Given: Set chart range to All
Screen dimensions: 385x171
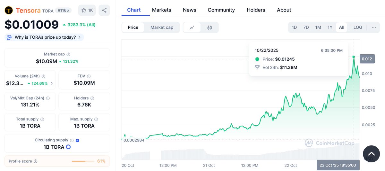Looking at the screenshot, I should 342,27.
